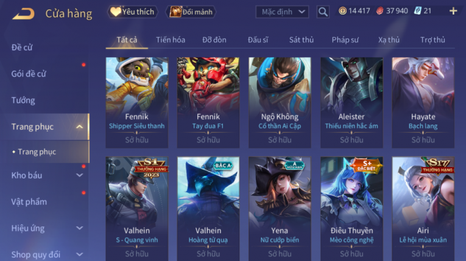The height and width of the screenshot is (261, 466).
Task: Open the Mặc định sort dropdown
Action: (282, 12)
